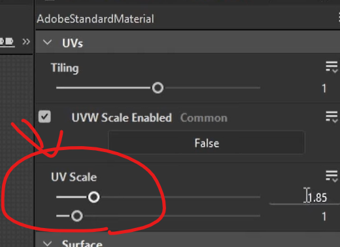This screenshot has width=340, height=247.
Task: Click the AdobeStandardMaterial title
Action: [x=95, y=19]
